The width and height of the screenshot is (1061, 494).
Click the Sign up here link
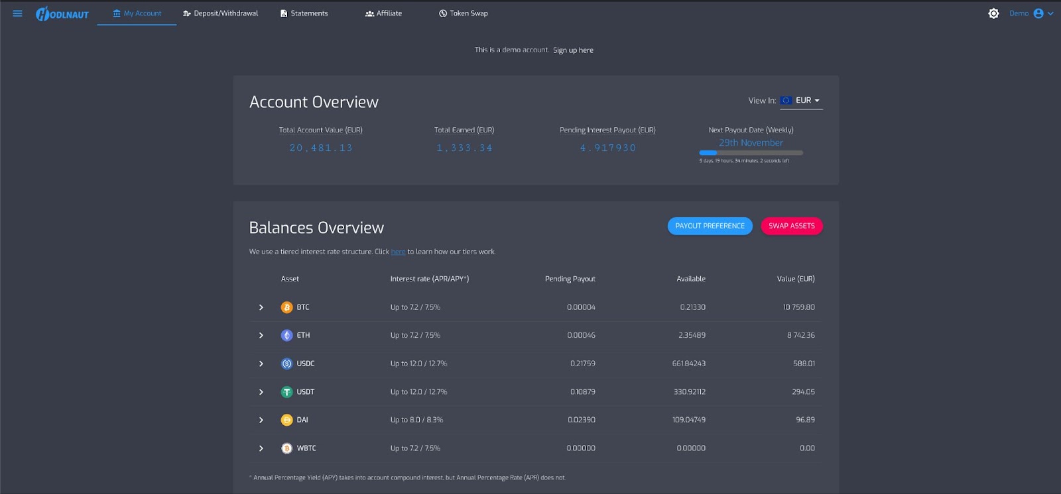(x=573, y=50)
